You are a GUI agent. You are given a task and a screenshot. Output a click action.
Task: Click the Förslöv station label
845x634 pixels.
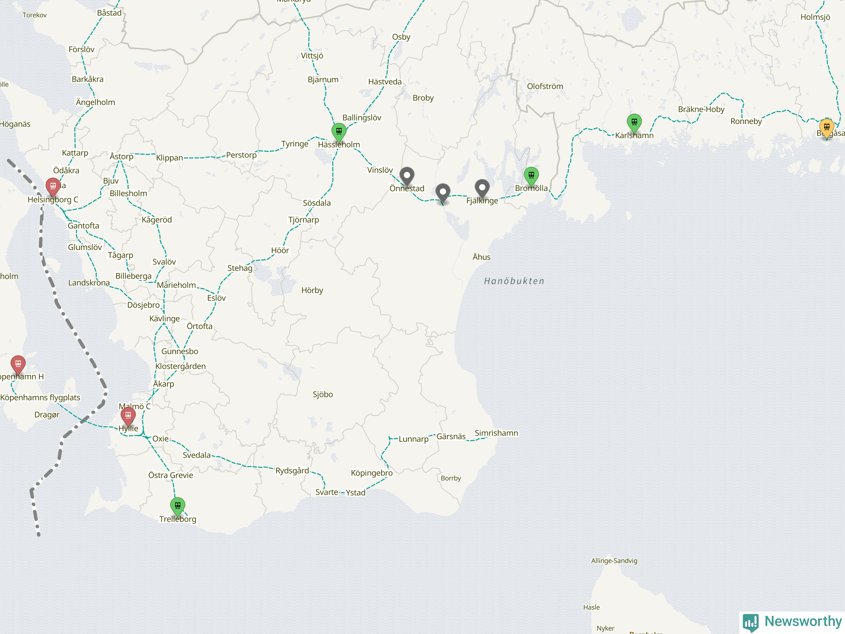[x=82, y=49]
